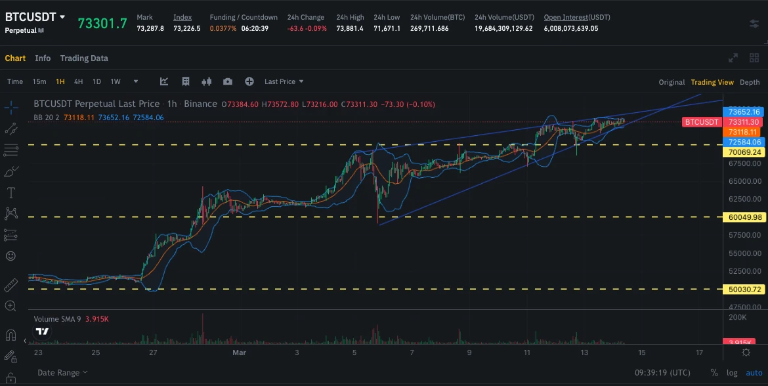This screenshot has height=386, width=768.
Task: Choose the text annotation tool
Action: 11,192
